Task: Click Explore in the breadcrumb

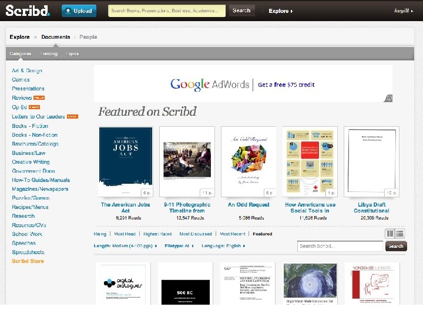Action: click(19, 37)
